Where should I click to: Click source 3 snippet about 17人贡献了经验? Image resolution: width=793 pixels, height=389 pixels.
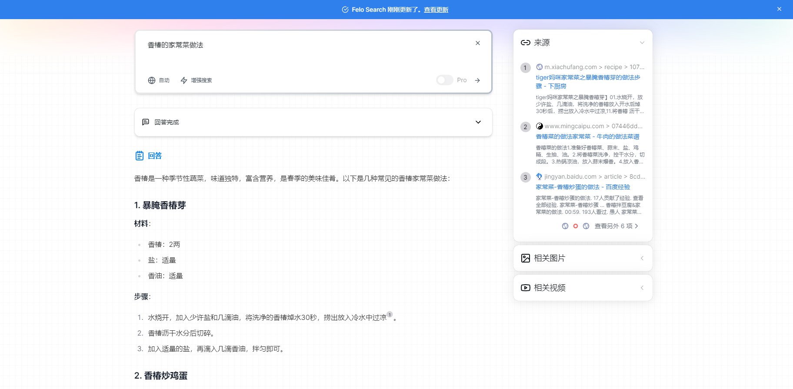(590, 205)
